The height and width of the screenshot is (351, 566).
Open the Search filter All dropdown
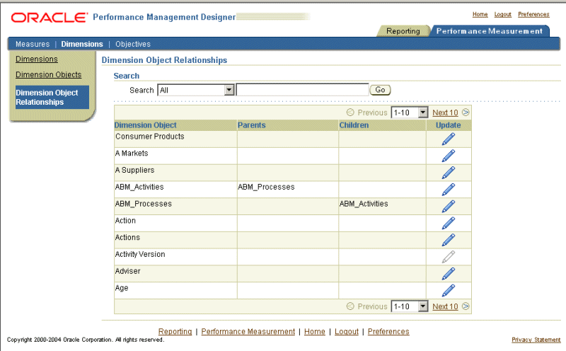pyautogui.click(x=196, y=90)
